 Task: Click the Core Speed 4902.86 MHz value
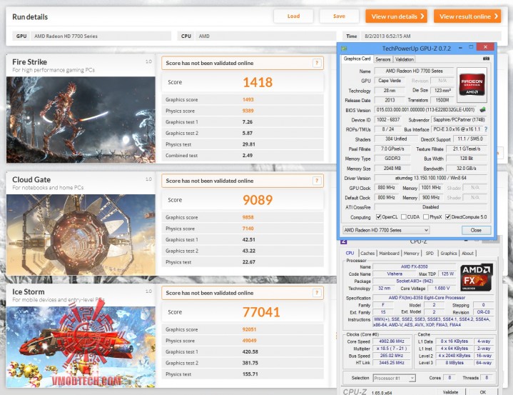point(391,341)
